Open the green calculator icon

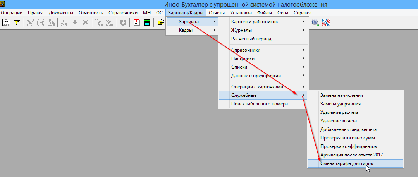click(147, 22)
